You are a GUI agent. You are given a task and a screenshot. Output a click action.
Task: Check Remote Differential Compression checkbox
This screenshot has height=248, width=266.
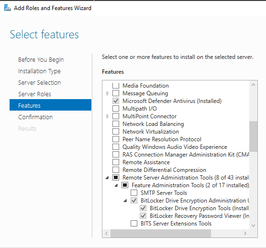coord(116,170)
